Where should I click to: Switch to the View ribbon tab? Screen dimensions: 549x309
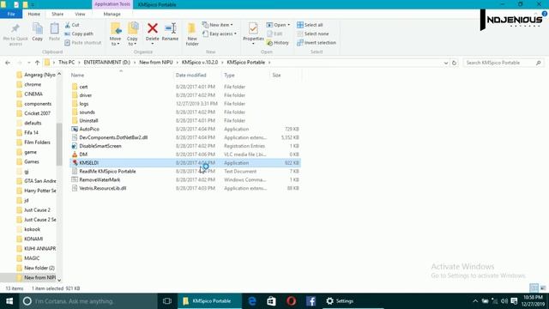pos(80,14)
